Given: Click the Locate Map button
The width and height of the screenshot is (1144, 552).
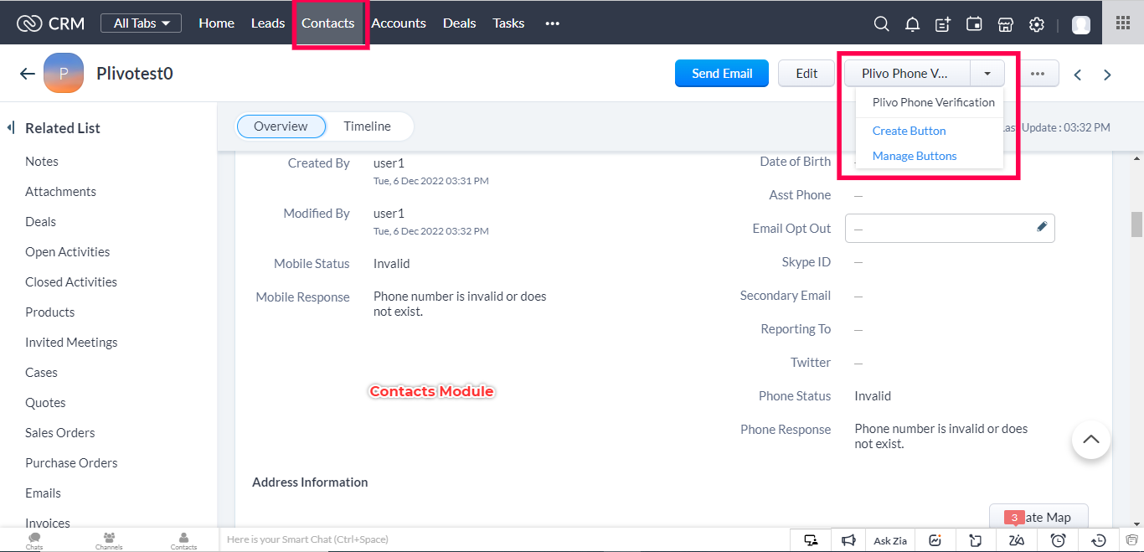Looking at the screenshot, I should [x=1039, y=517].
